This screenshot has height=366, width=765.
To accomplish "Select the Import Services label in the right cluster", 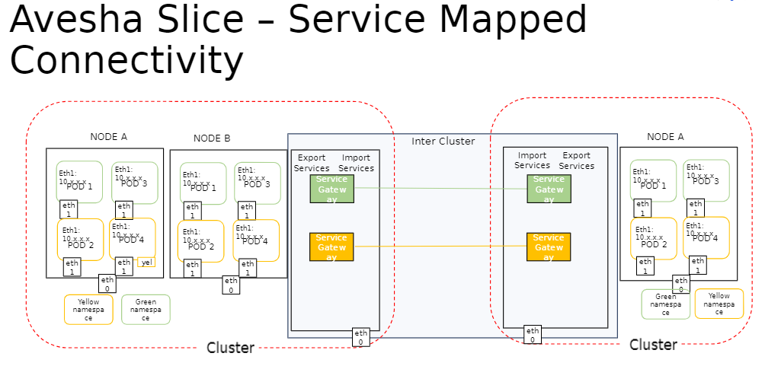I will click(x=532, y=161).
